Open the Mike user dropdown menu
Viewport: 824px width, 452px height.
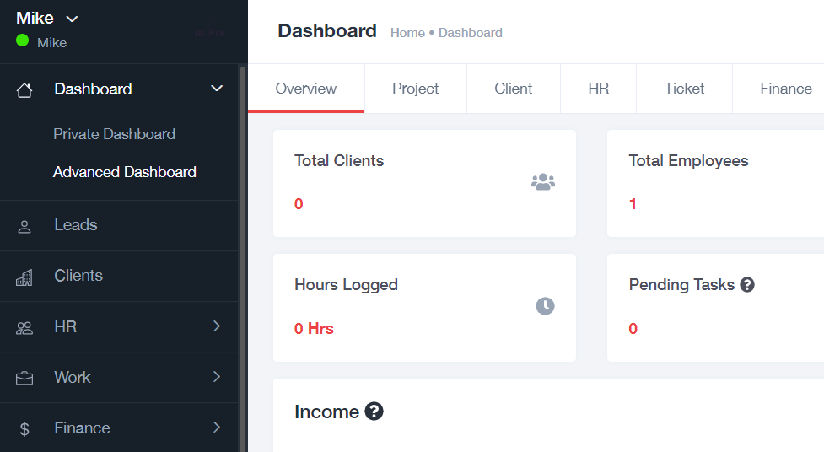(x=72, y=19)
